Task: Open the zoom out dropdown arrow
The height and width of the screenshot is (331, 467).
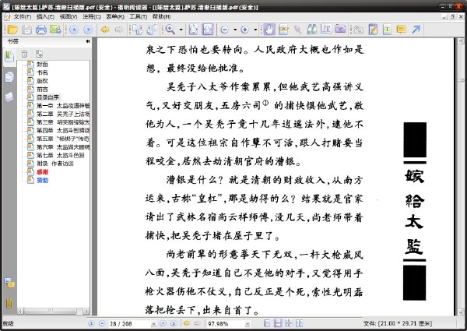Action: point(235,30)
